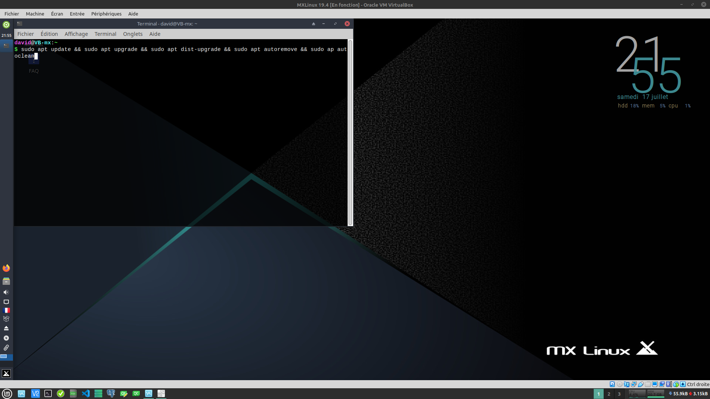Click the volume speaker icon in side panel

click(6, 292)
